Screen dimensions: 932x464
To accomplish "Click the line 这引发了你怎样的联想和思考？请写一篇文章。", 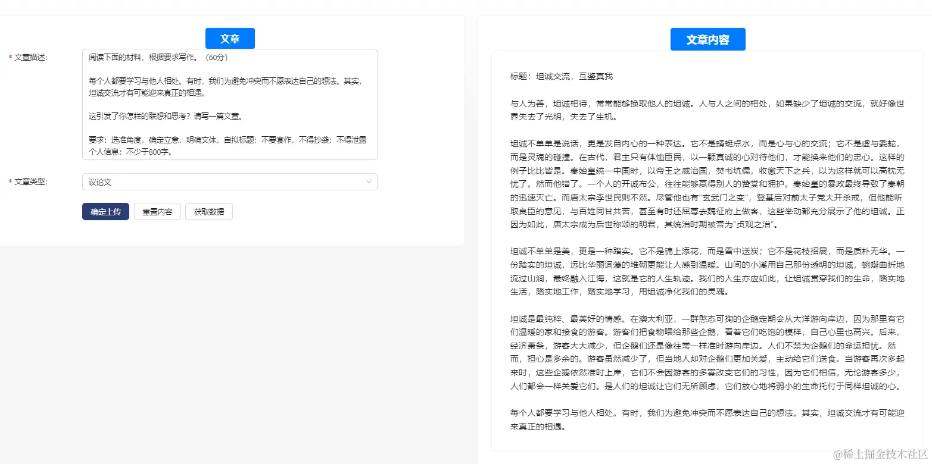I will [166, 117].
